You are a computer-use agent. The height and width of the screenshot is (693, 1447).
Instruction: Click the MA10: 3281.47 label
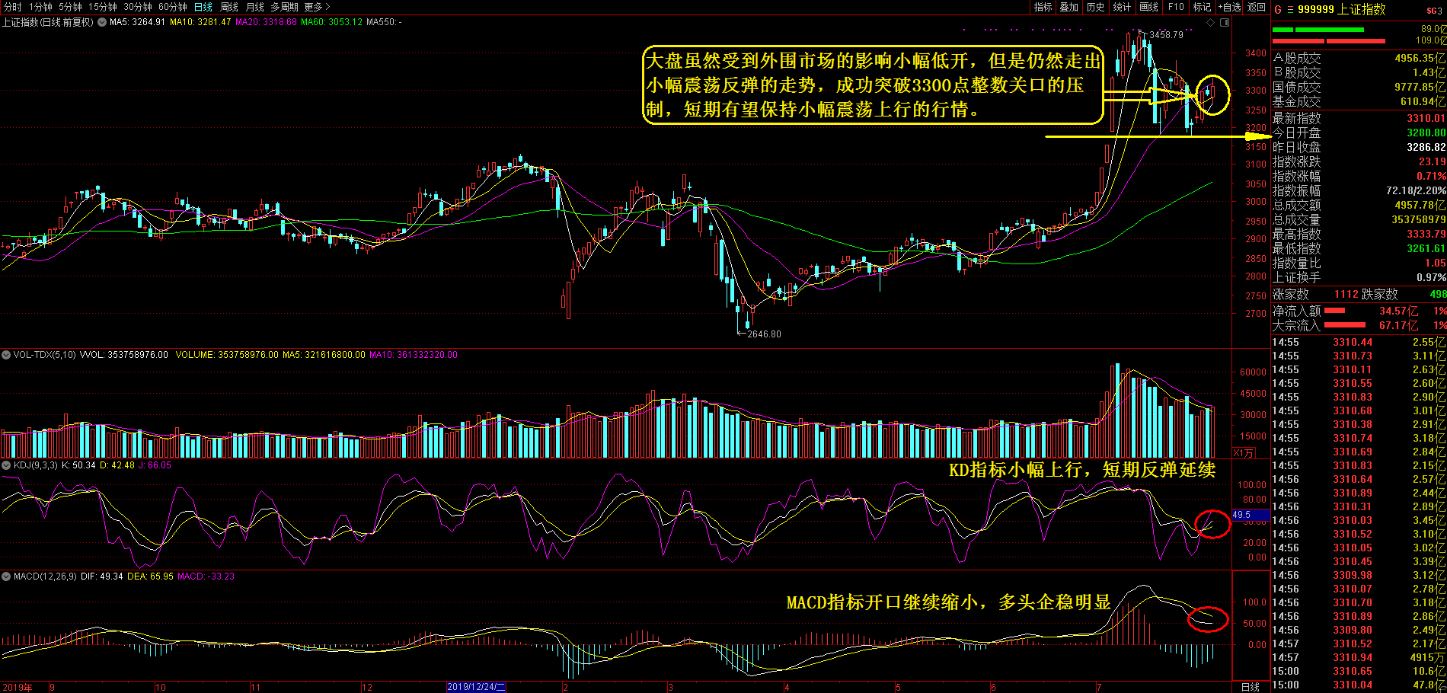point(200,22)
